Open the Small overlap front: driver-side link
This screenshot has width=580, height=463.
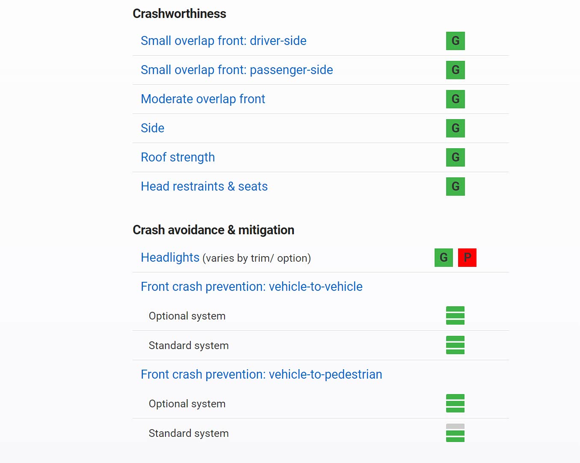tap(223, 41)
